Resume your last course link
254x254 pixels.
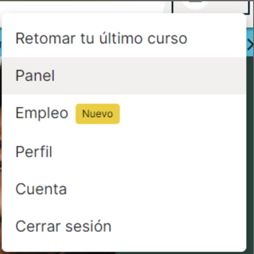(102, 39)
